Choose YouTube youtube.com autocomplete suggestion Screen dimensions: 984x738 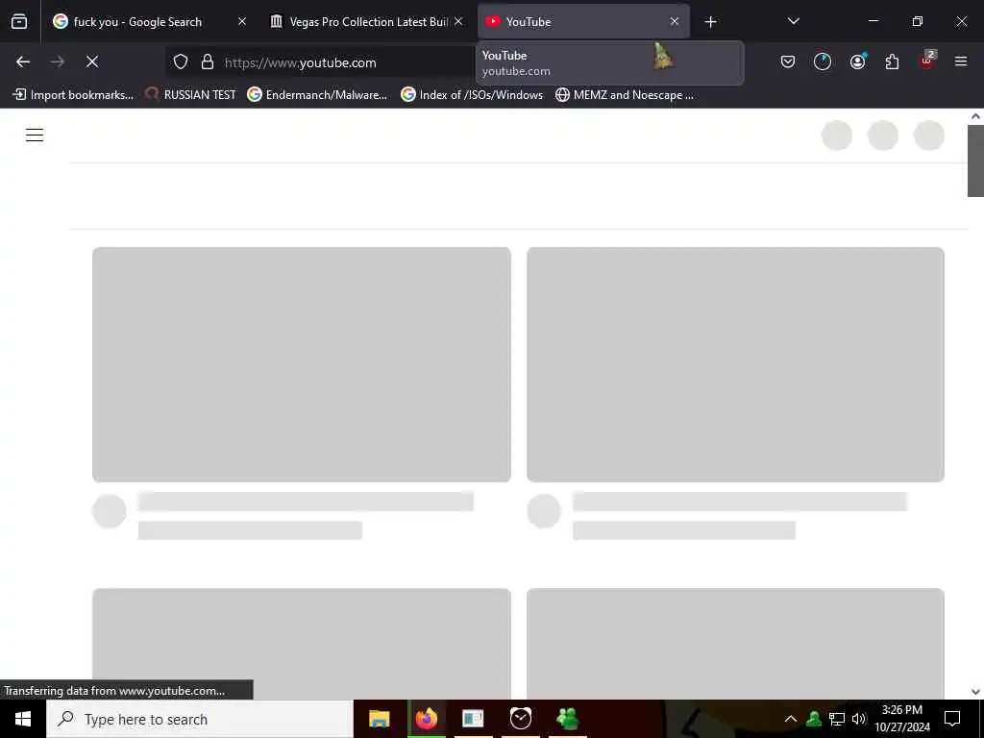(x=609, y=62)
